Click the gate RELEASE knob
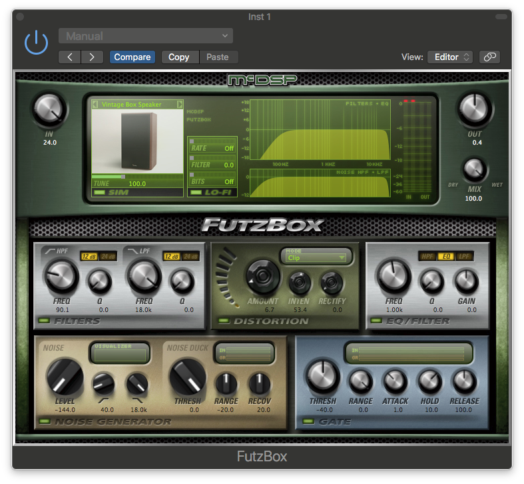Viewport: 524px width, 484px height. pos(464,381)
